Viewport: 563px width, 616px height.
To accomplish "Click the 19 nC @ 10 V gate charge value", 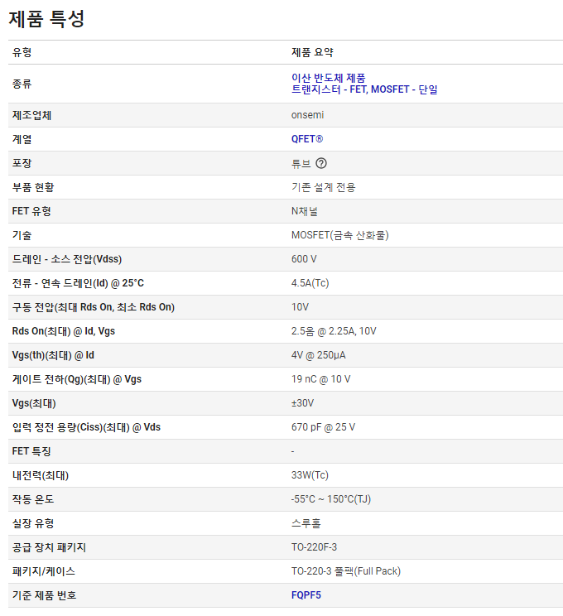I will pyautogui.click(x=320, y=379).
